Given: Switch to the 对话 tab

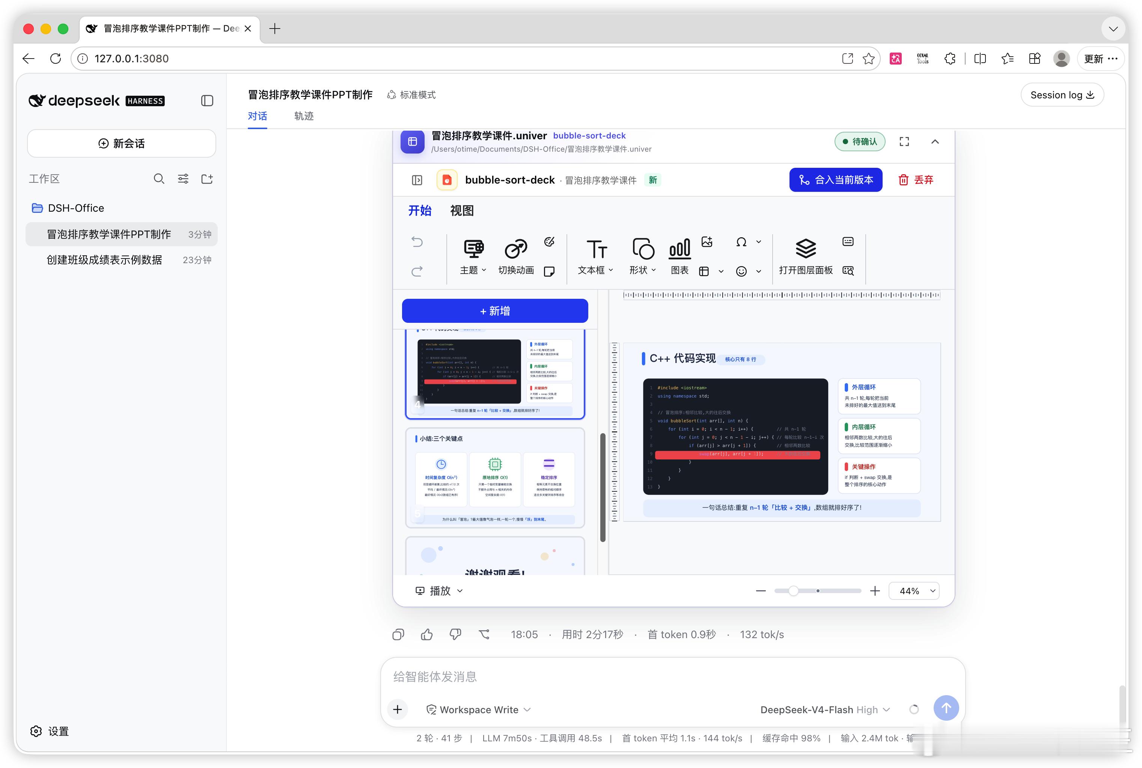Looking at the screenshot, I should [257, 116].
